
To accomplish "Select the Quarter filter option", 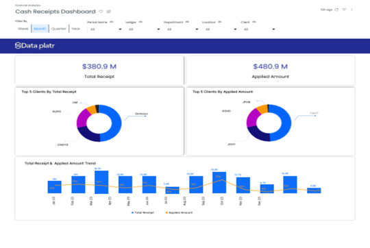I will (58, 29).
